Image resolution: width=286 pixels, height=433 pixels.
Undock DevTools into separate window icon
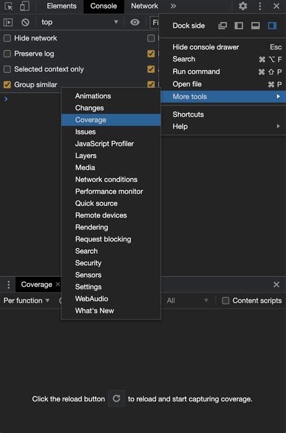click(x=223, y=26)
